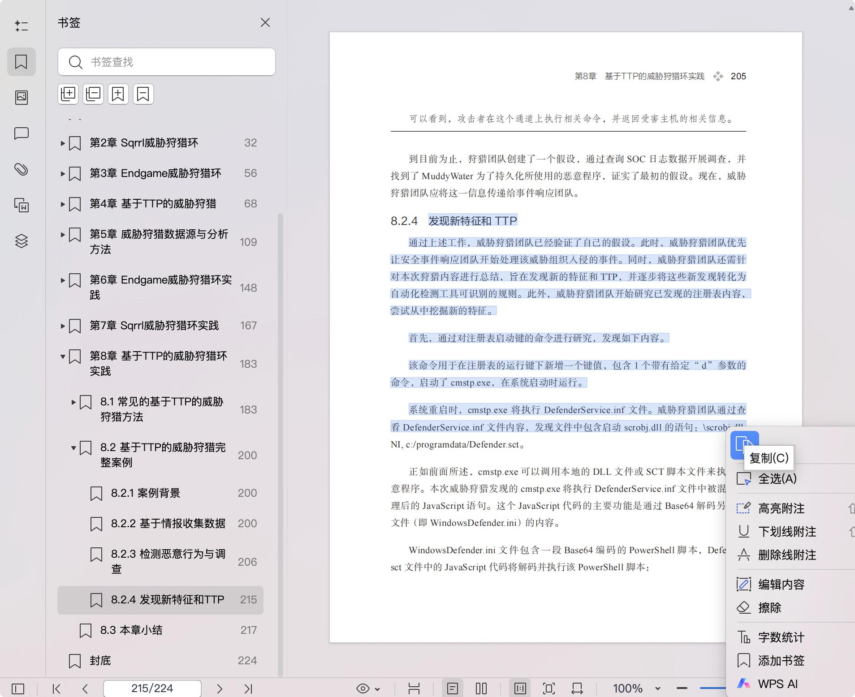855x697 pixels.
Task: Click the delete bookmark icon
Action: [x=143, y=94]
